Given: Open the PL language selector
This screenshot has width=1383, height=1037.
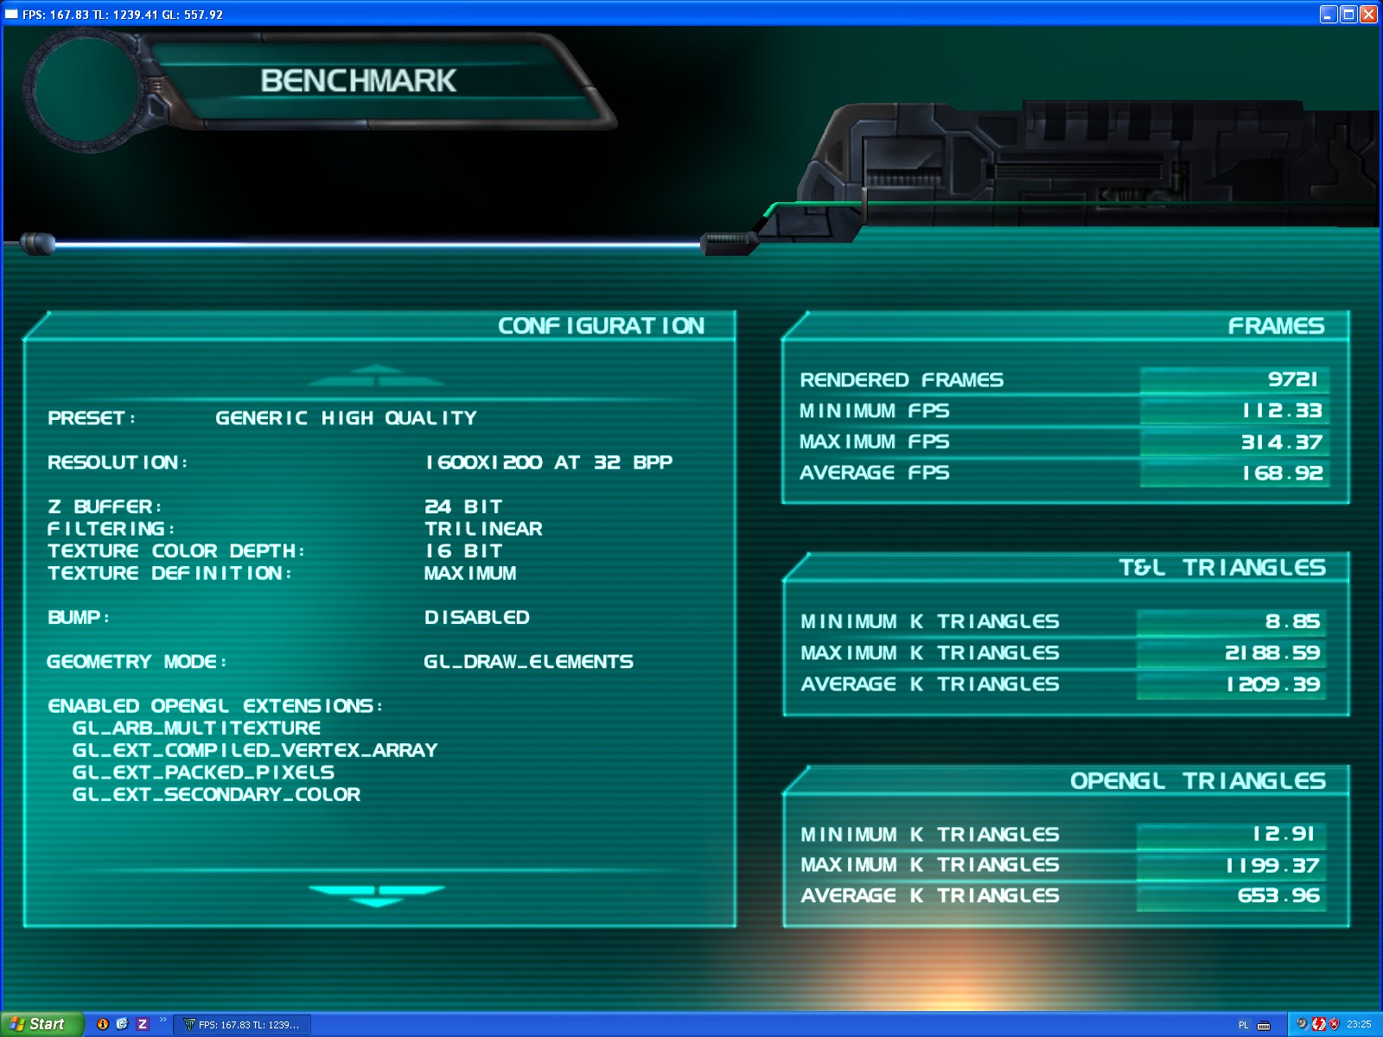Looking at the screenshot, I should tap(1243, 1025).
